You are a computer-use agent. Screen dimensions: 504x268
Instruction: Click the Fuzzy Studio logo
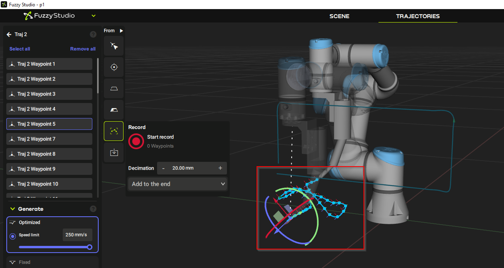point(49,16)
